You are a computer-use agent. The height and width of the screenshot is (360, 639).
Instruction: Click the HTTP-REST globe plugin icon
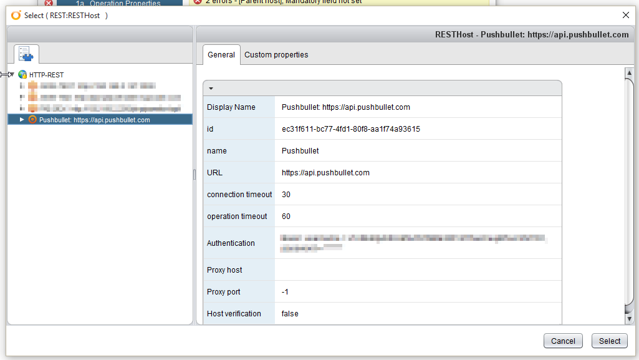click(x=22, y=75)
